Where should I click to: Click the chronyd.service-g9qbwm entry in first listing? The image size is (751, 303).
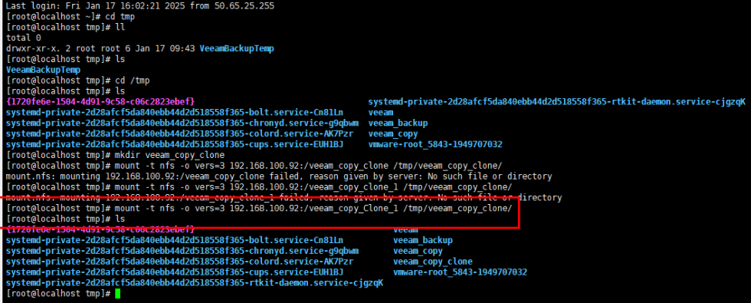click(x=182, y=124)
